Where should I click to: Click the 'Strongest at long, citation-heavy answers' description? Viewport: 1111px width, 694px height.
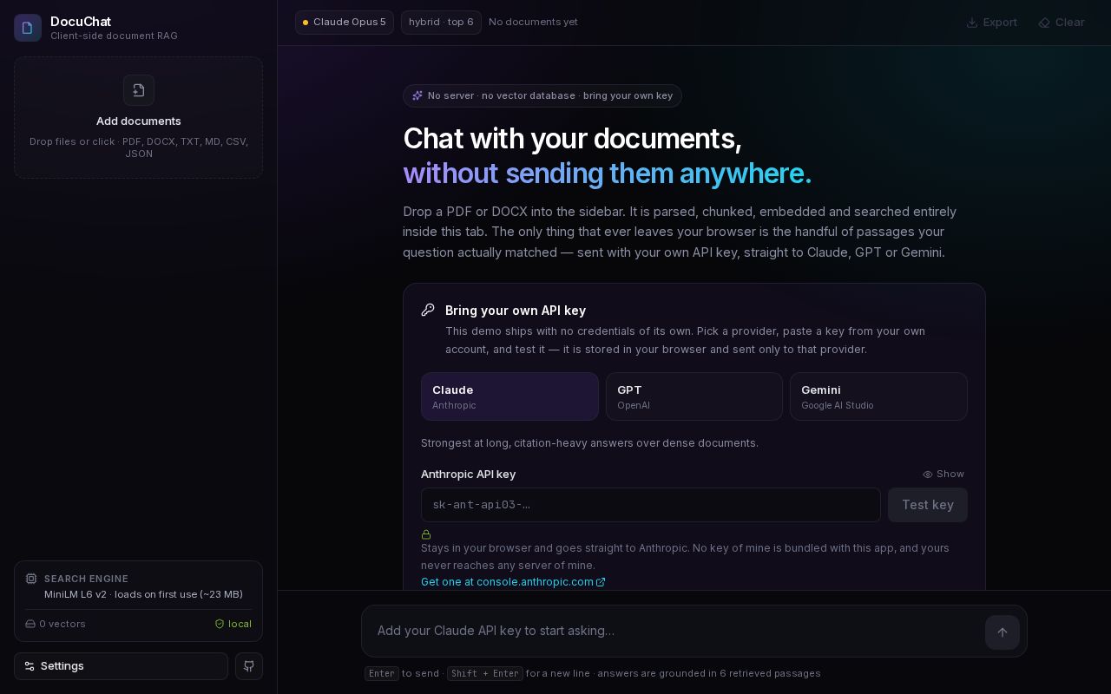pyautogui.click(x=589, y=443)
